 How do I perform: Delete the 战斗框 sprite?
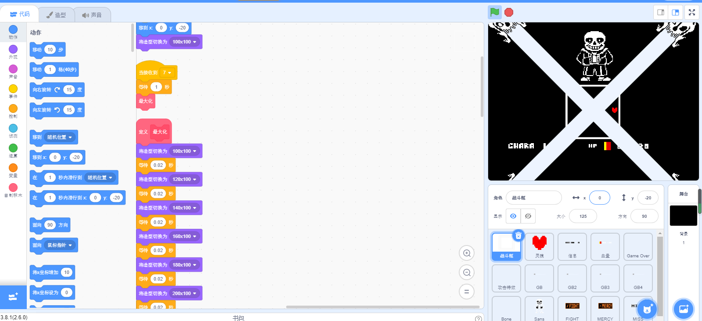[x=518, y=236]
